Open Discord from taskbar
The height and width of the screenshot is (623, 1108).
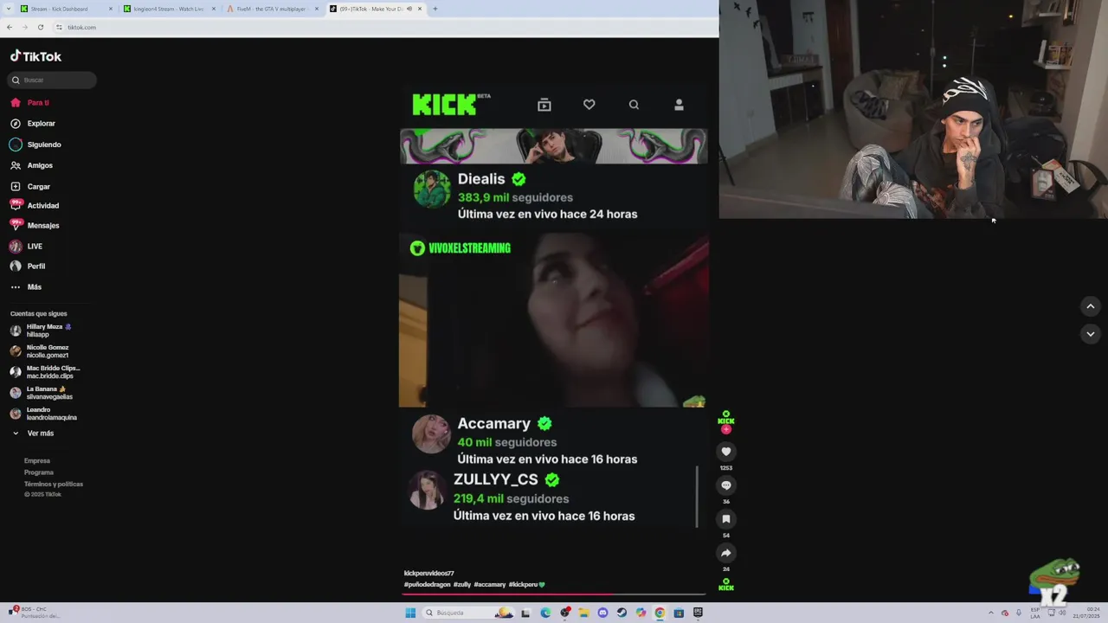(x=602, y=613)
